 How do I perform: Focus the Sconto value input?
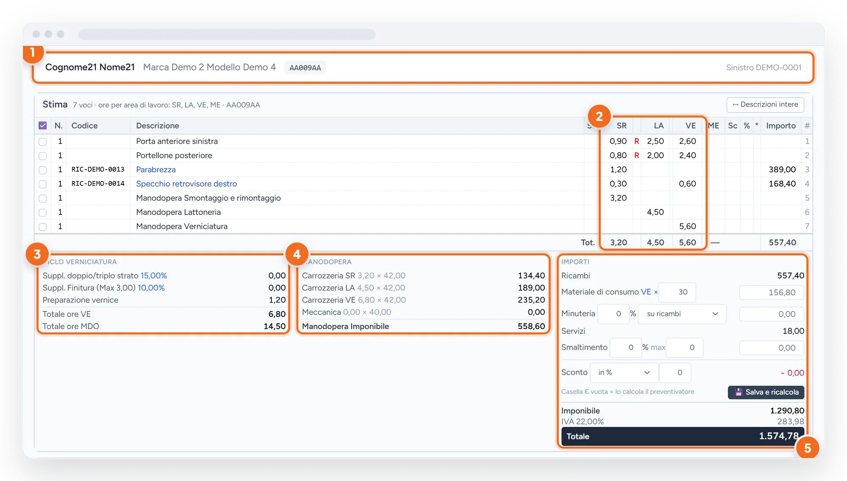675,373
